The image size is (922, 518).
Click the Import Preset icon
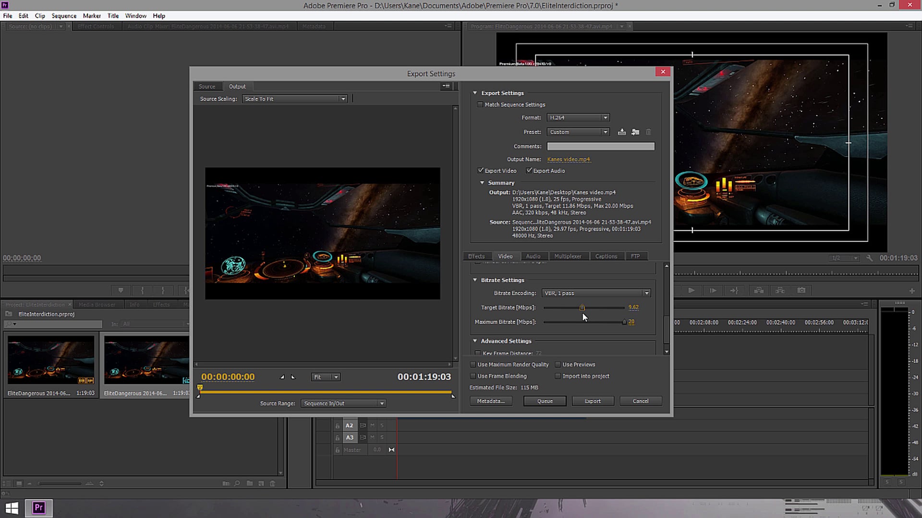click(635, 132)
